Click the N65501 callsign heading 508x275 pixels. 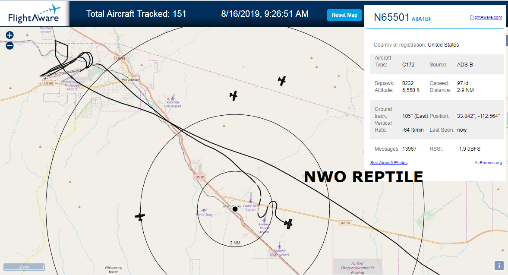pyautogui.click(x=391, y=17)
